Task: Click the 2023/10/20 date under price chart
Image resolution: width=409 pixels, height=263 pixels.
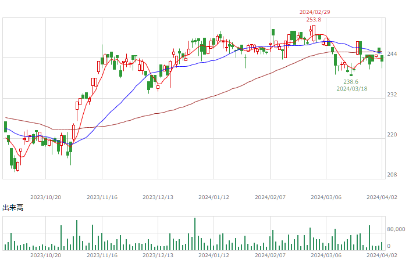Action: click(x=45, y=197)
